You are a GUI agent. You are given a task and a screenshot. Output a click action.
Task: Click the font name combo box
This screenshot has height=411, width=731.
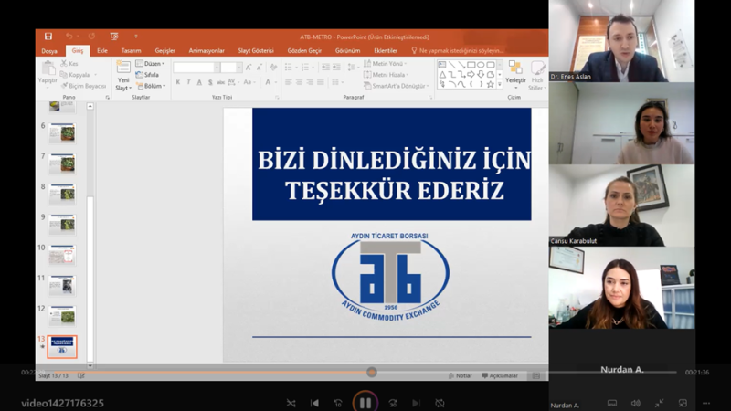tap(196, 68)
